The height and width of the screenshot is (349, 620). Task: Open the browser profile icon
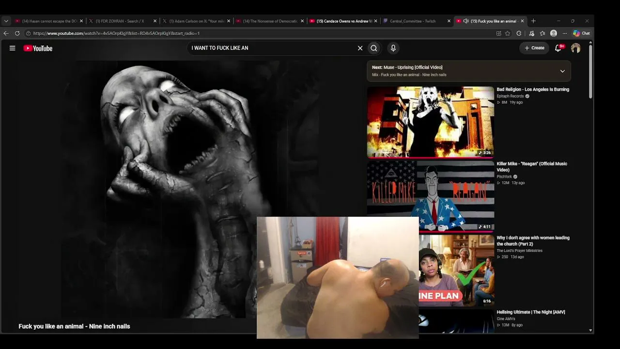pos(554,33)
